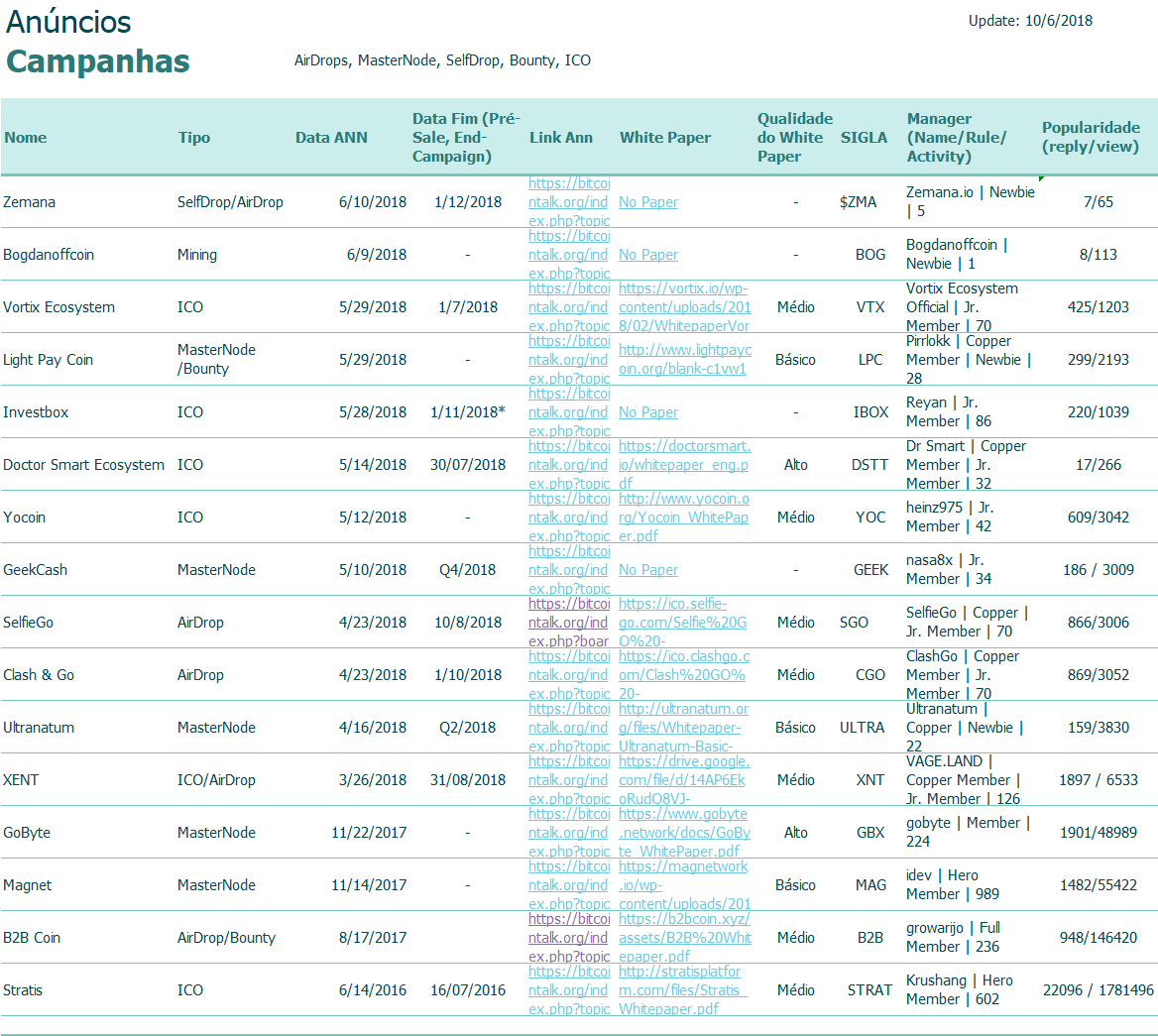The height and width of the screenshot is (1036, 1158).
Task: Select the SelfDrop/AirDrop type cell
Action: click(x=230, y=201)
